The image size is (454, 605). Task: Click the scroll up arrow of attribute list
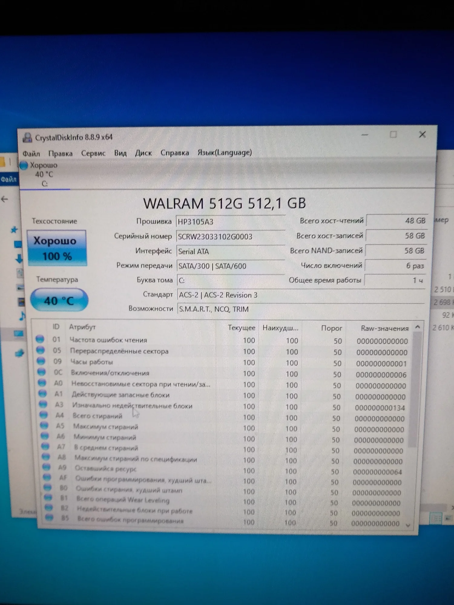point(418,327)
